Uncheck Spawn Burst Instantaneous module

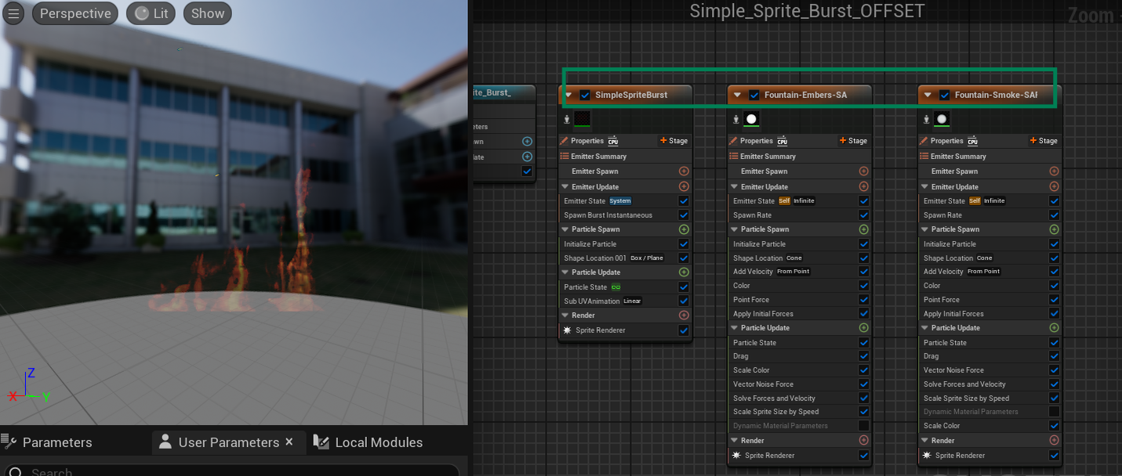(684, 215)
